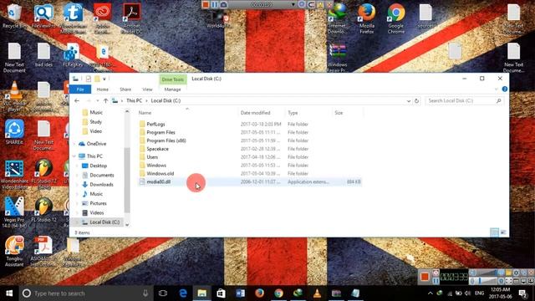Open Vegas Pro 14.0 desktop shortcut

click(x=14, y=212)
